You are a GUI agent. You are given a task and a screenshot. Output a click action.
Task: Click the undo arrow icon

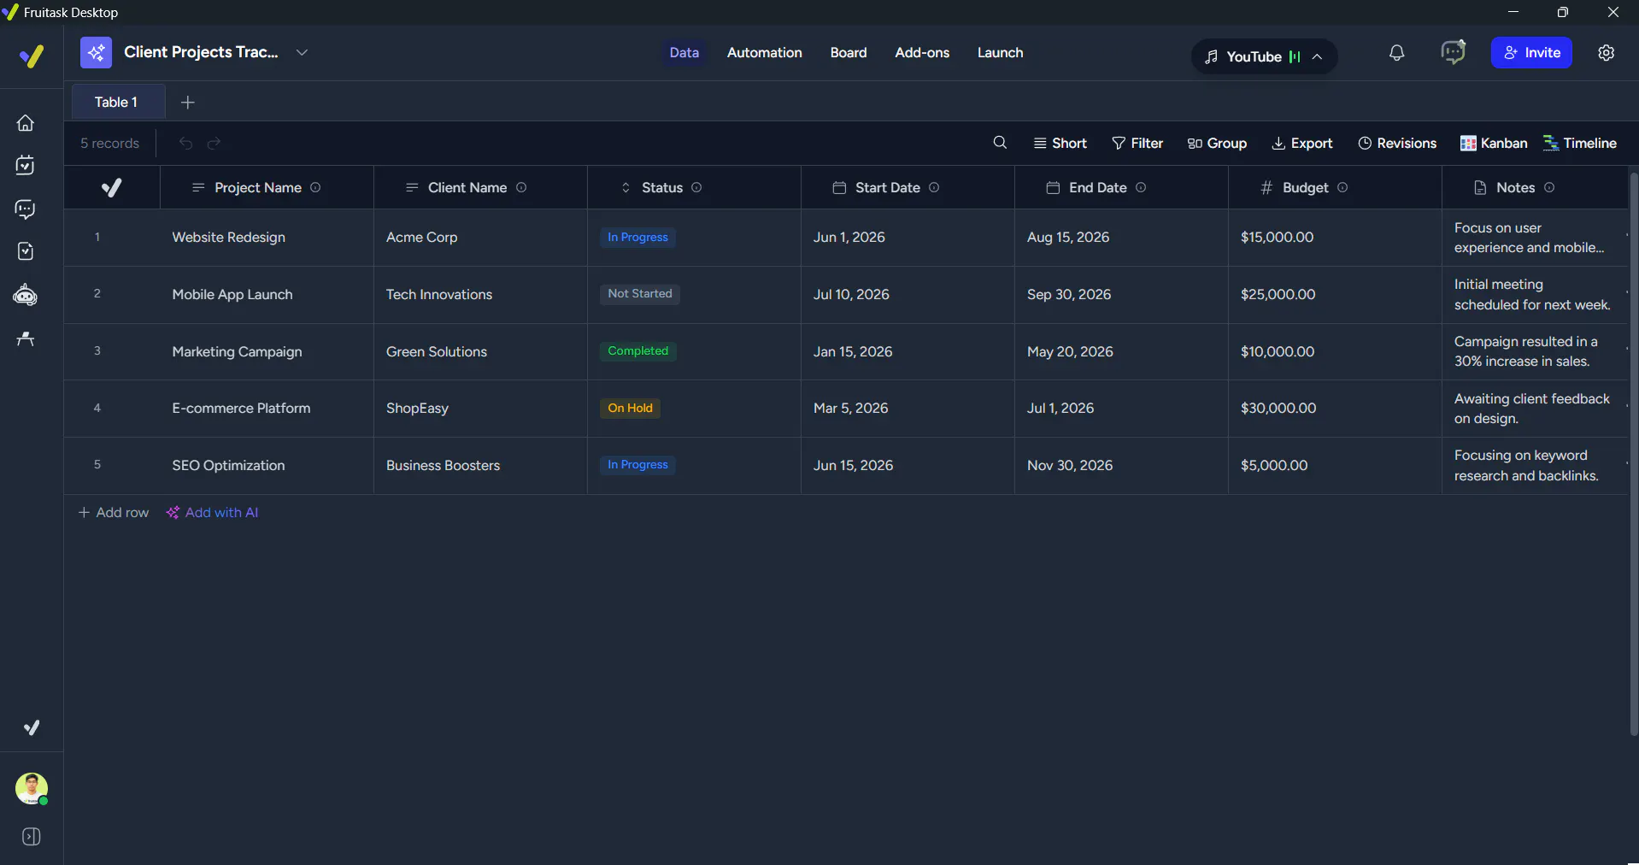pos(185,143)
